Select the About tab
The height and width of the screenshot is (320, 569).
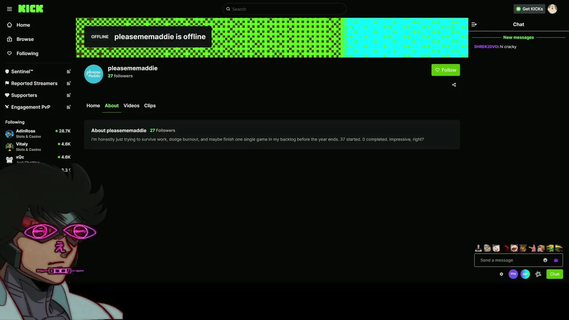point(112,106)
